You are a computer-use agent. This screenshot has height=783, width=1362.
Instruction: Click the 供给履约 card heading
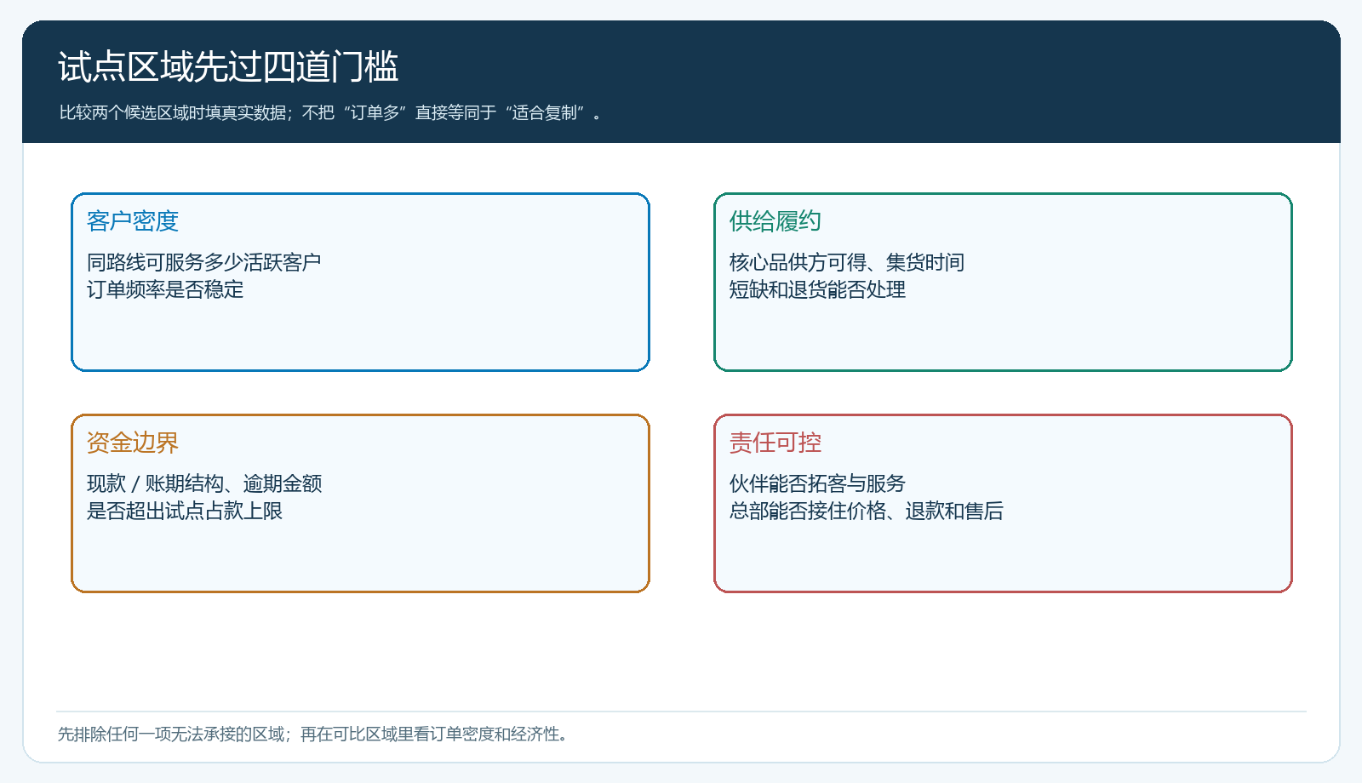click(775, 221)
